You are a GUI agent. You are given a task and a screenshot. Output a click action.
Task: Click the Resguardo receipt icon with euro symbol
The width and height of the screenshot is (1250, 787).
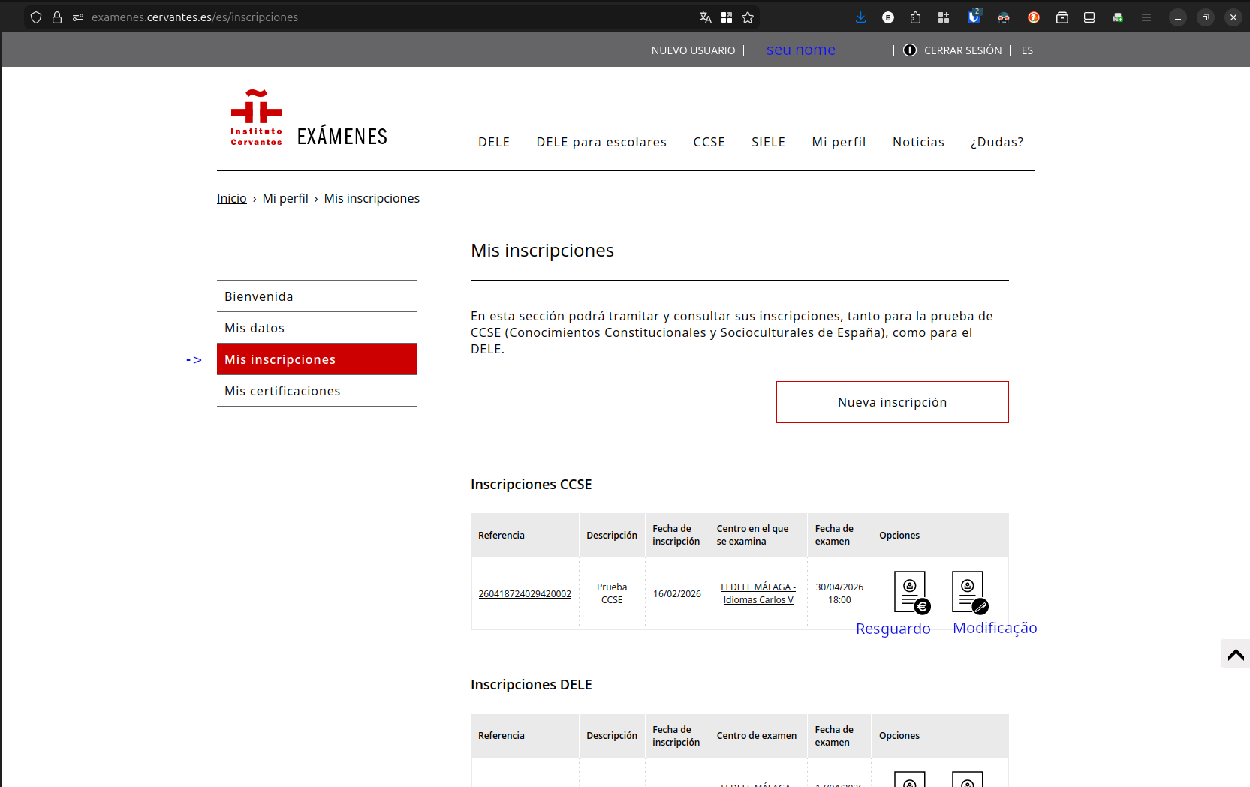pyautogui.click(x=910, y=592)
